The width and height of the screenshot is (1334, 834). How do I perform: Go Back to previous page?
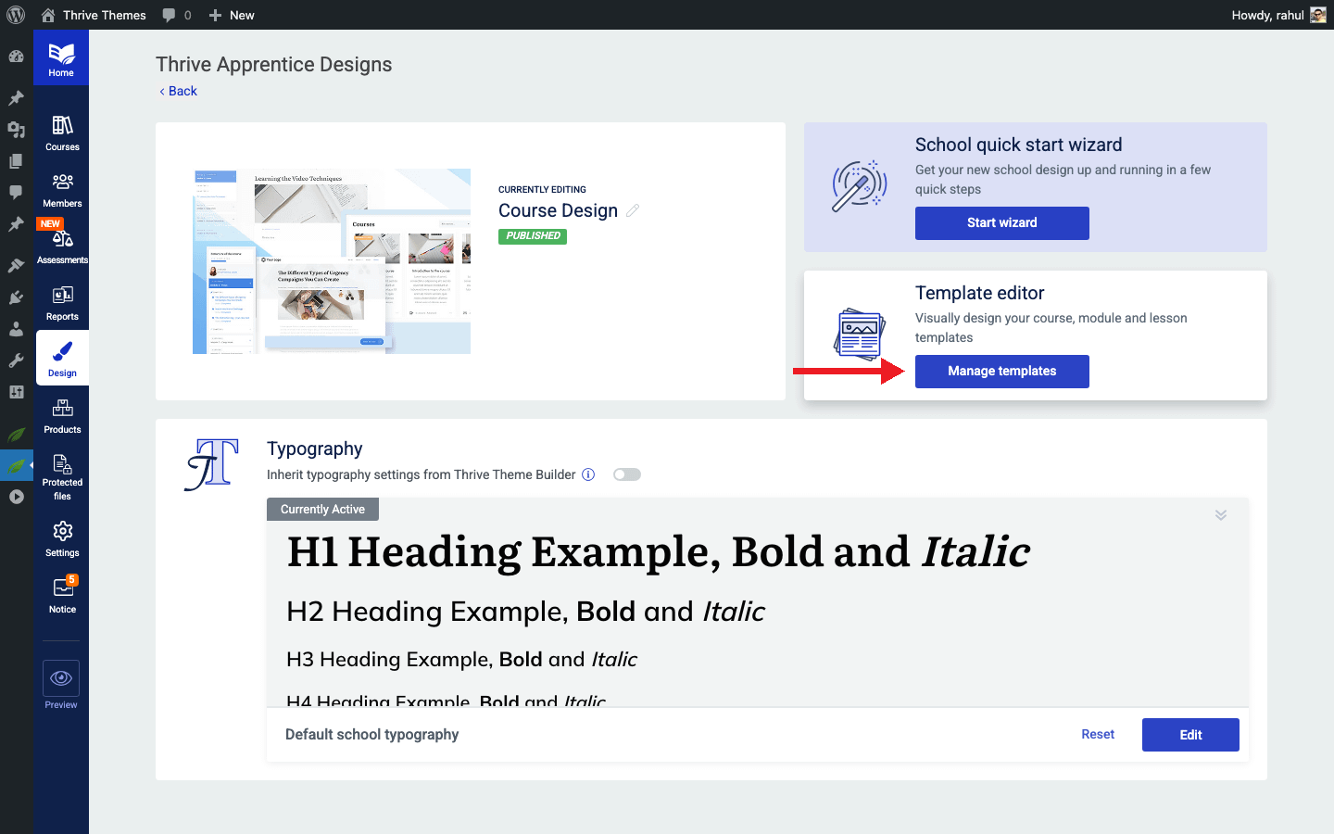[178, 91]
